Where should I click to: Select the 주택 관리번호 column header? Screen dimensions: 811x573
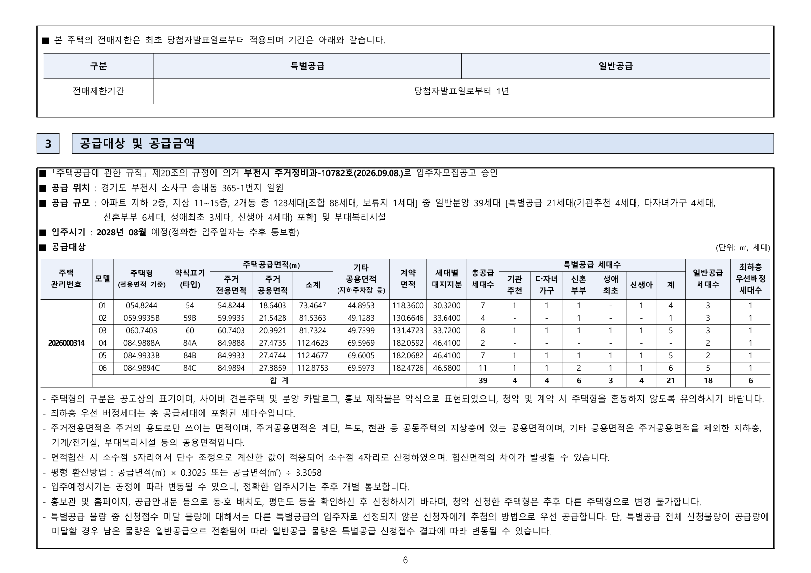pyautogui.click(x=66, y=279)
